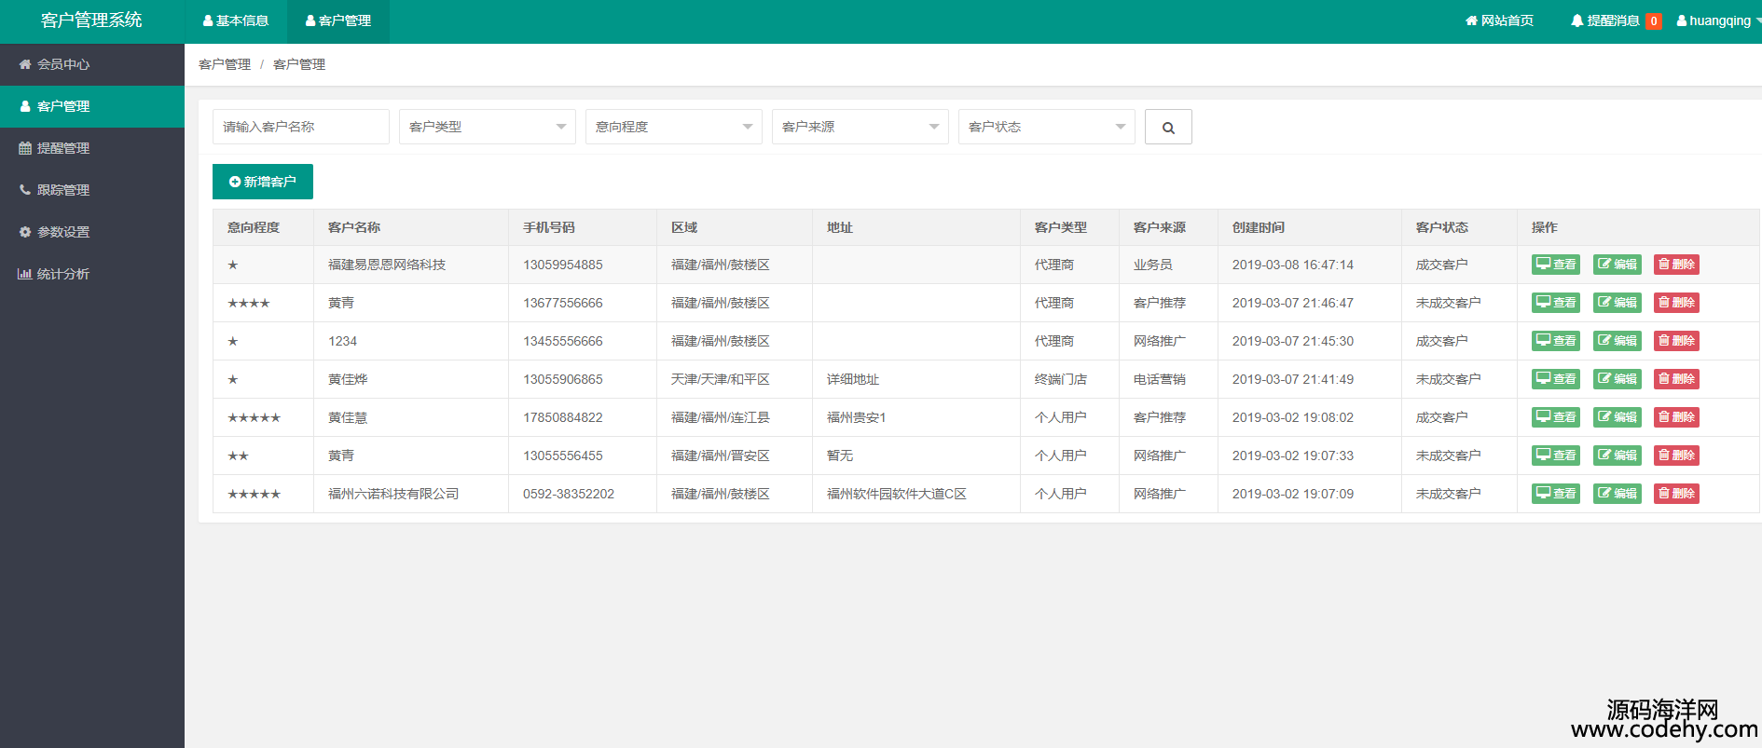This screenshot has width=1762, height=748.
Task: View the customer with phone 13055556455
Action: 1556,456
